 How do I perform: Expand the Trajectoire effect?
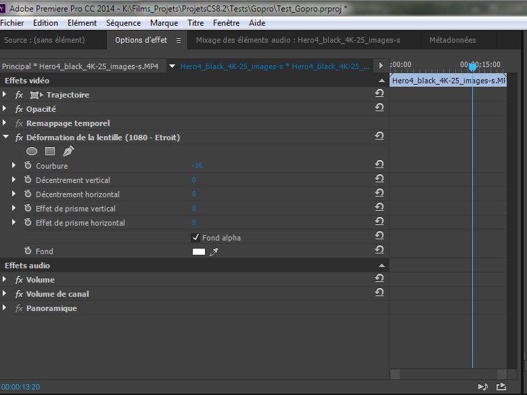[5, 95]
